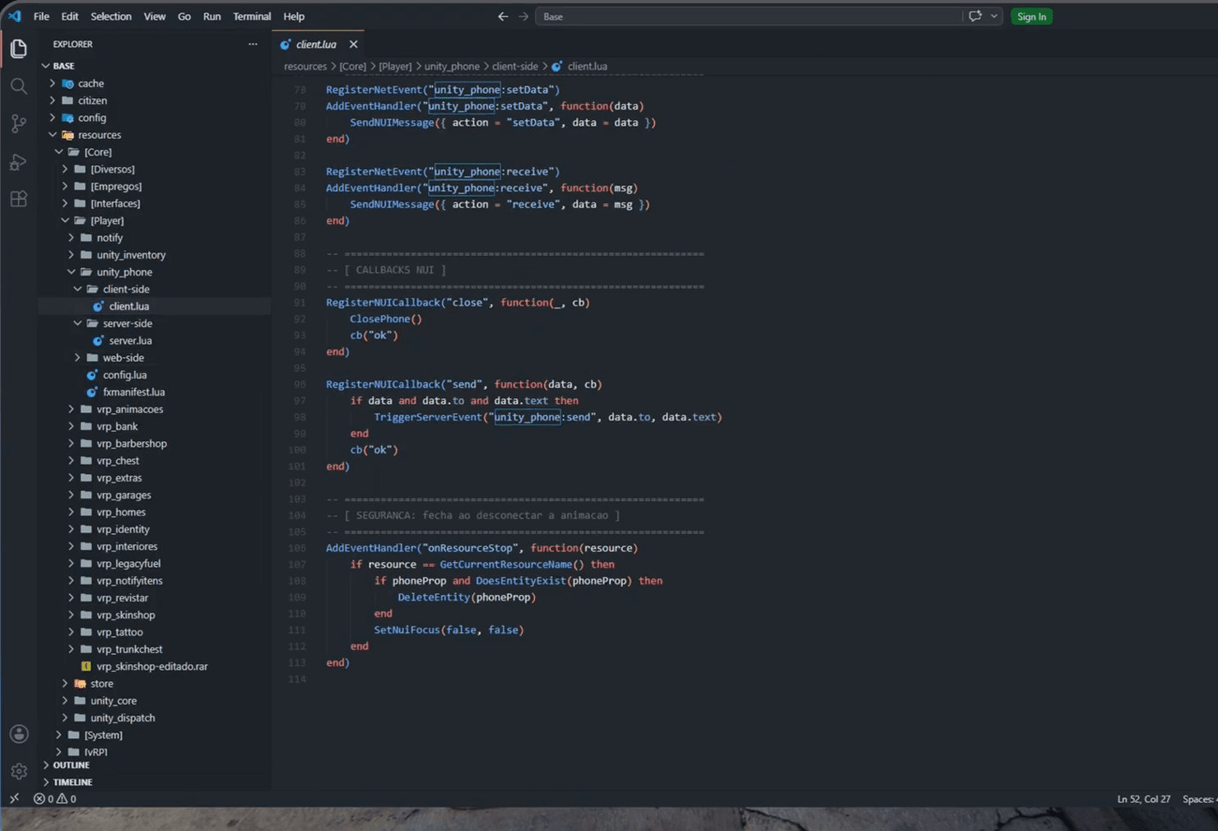Open the Extensions view
This screenshot has height=831, width=1218.
click(19, 199)
